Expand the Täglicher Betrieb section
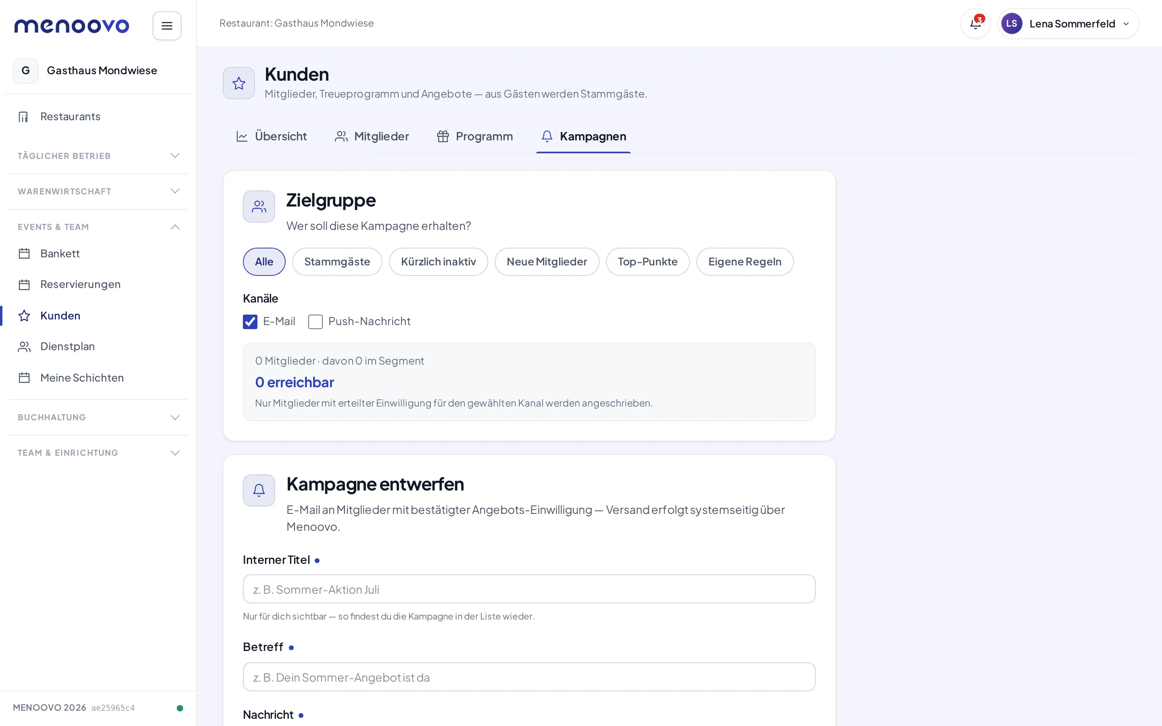 pyautogui.click(x=98, y=156)
